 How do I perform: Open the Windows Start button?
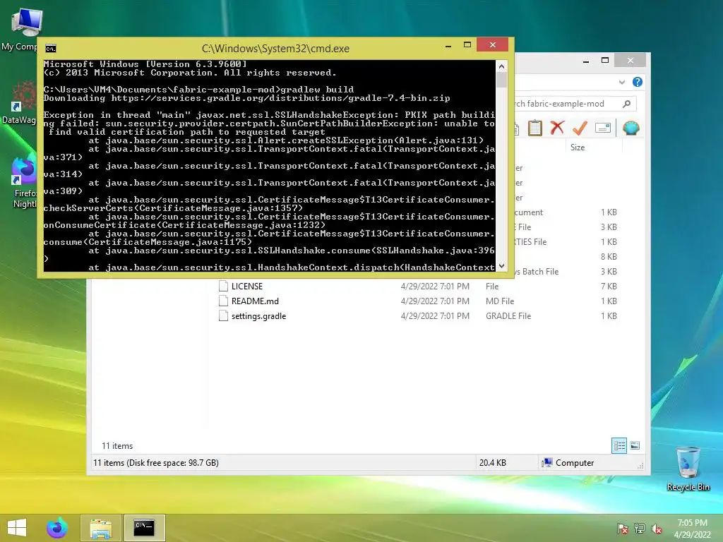click(17, 528)
